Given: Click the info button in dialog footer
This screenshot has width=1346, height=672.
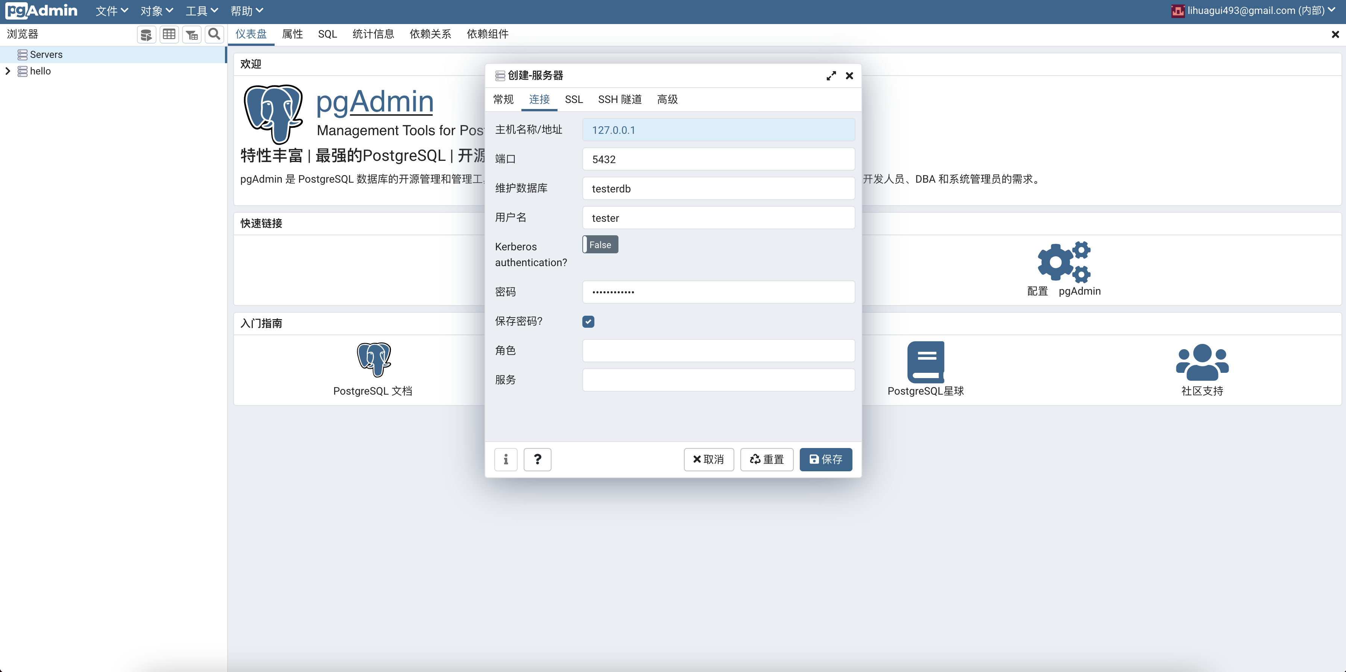Looking at the screenshot, I should click(x=506, y=460).
